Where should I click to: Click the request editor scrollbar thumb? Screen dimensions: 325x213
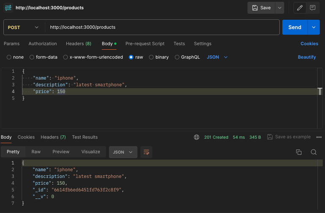(320, 91)
